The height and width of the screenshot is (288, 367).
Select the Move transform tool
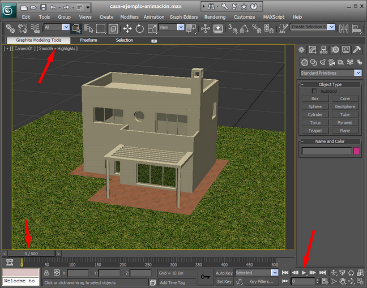[x=127, y=28]
